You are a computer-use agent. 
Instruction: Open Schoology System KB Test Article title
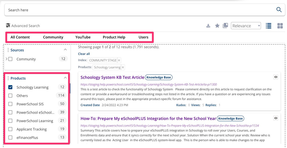112,77
